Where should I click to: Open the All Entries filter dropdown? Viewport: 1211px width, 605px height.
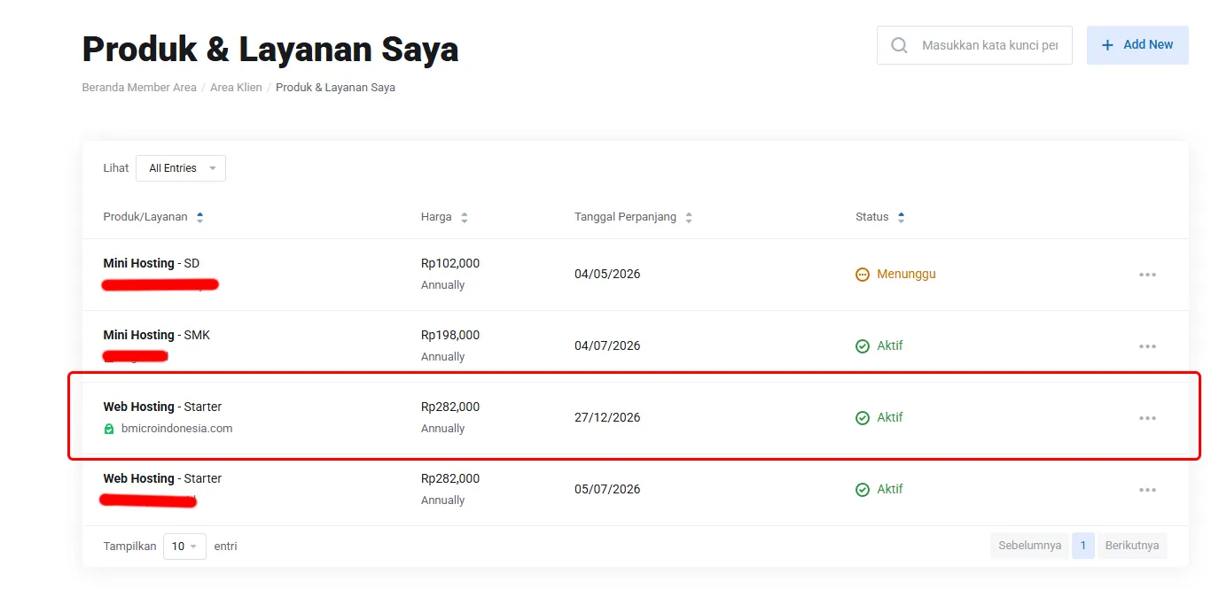(x=181, y=168)
